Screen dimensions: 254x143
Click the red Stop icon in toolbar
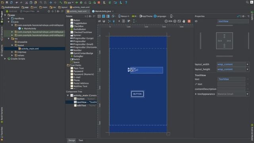[99, 2]
